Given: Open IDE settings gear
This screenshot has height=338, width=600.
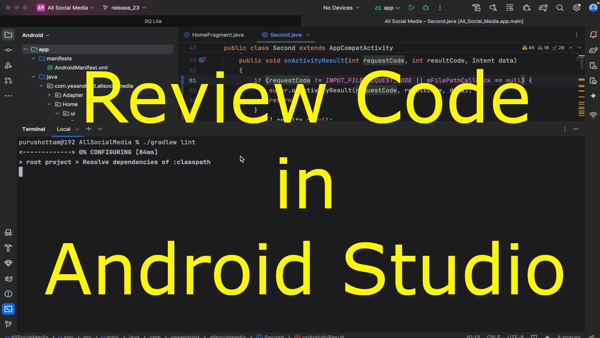Looking at the screenshot, I should coord(577,8).
